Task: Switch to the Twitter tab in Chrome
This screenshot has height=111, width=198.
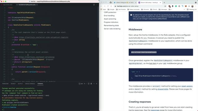Action: 125,2
